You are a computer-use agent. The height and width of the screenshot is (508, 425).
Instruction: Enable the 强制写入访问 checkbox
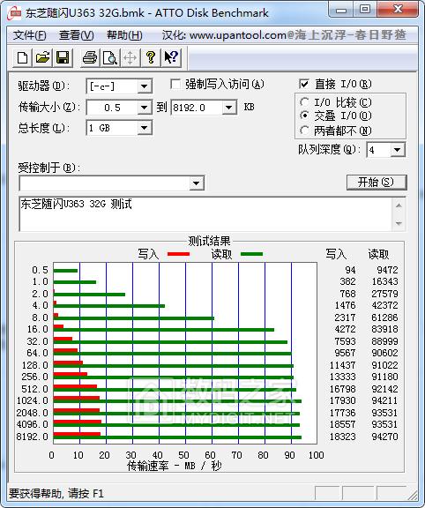point(175,85)
